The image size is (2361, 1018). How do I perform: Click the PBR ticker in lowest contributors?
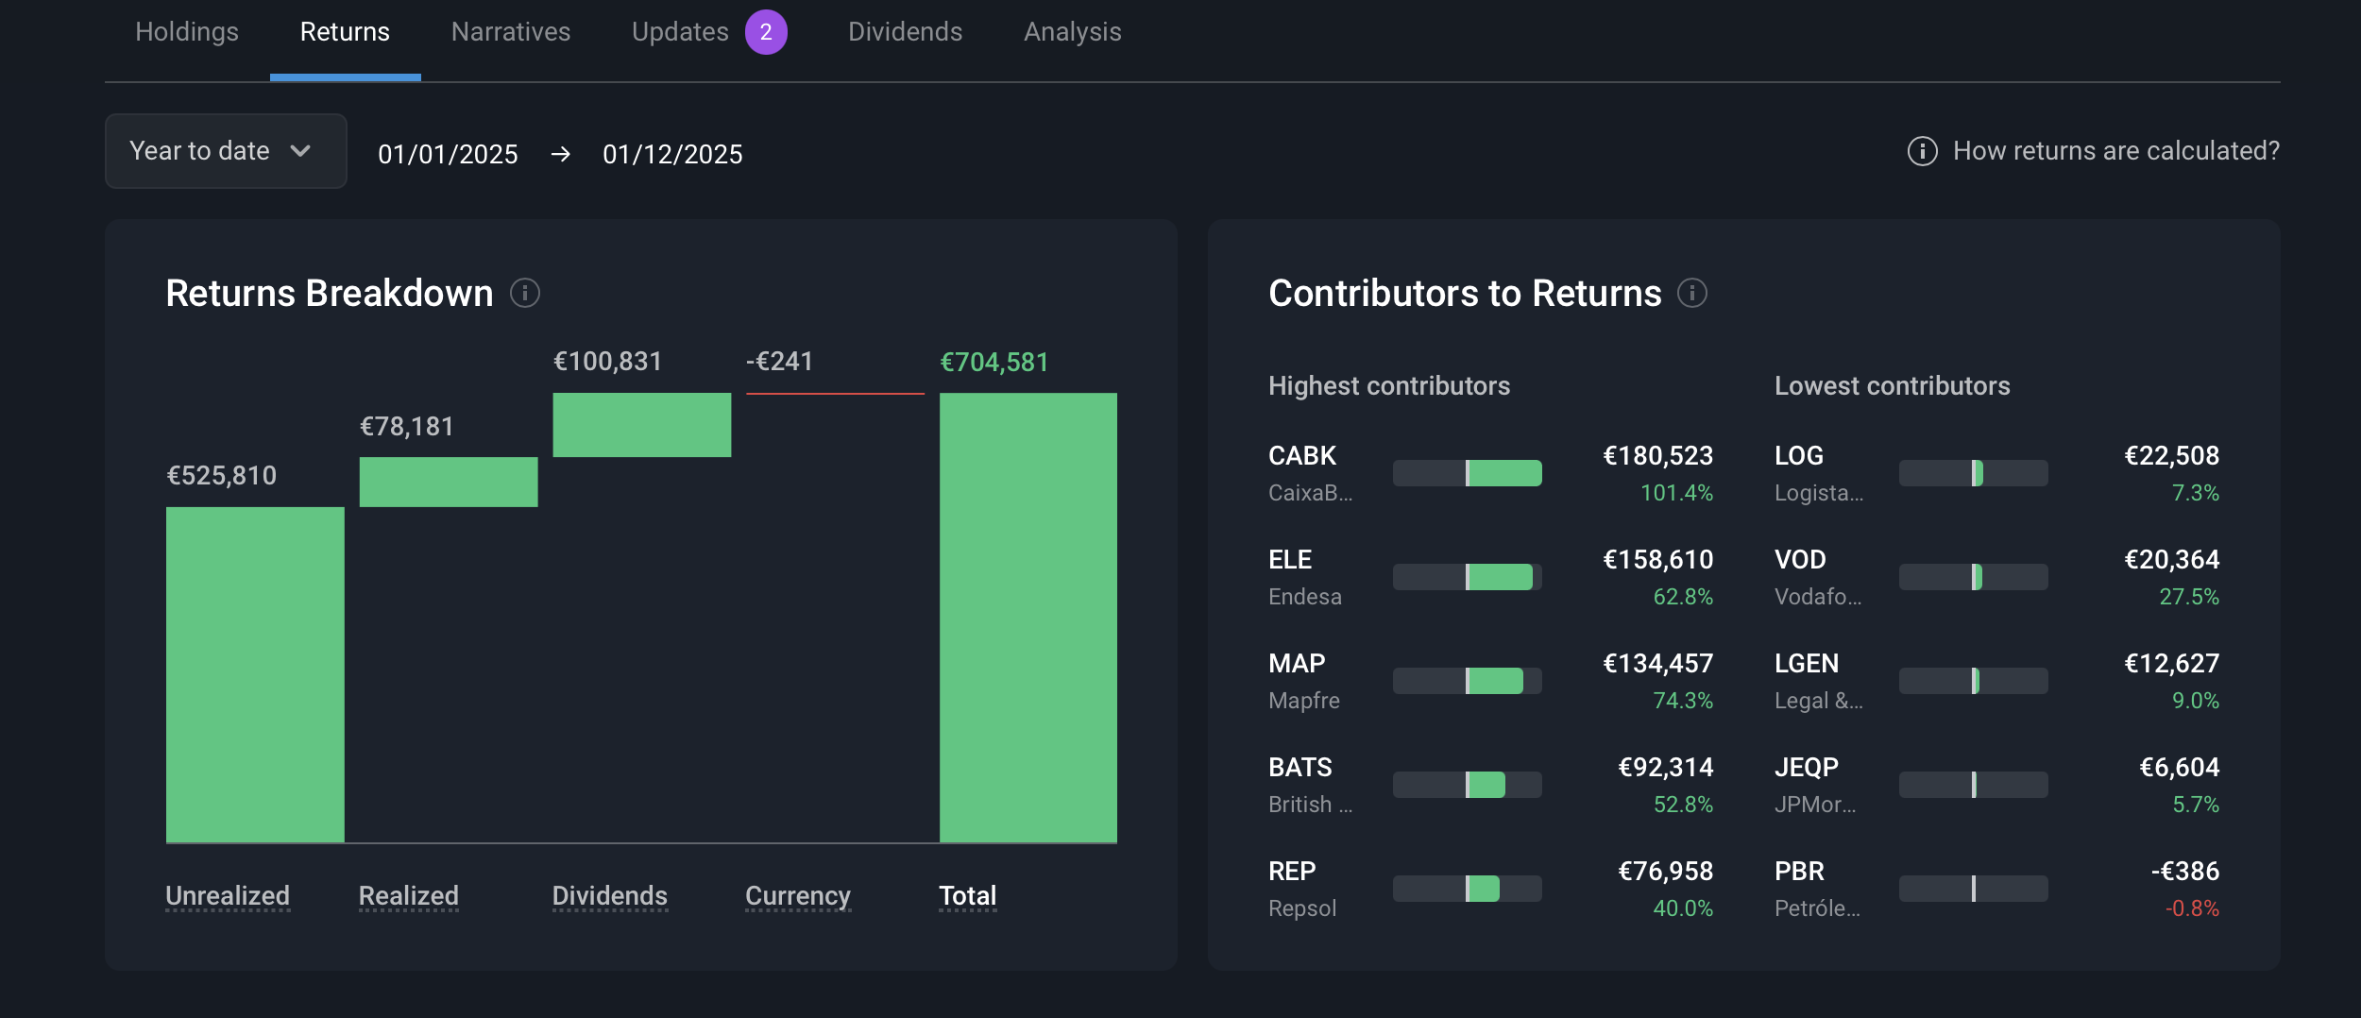(1799, 871)
